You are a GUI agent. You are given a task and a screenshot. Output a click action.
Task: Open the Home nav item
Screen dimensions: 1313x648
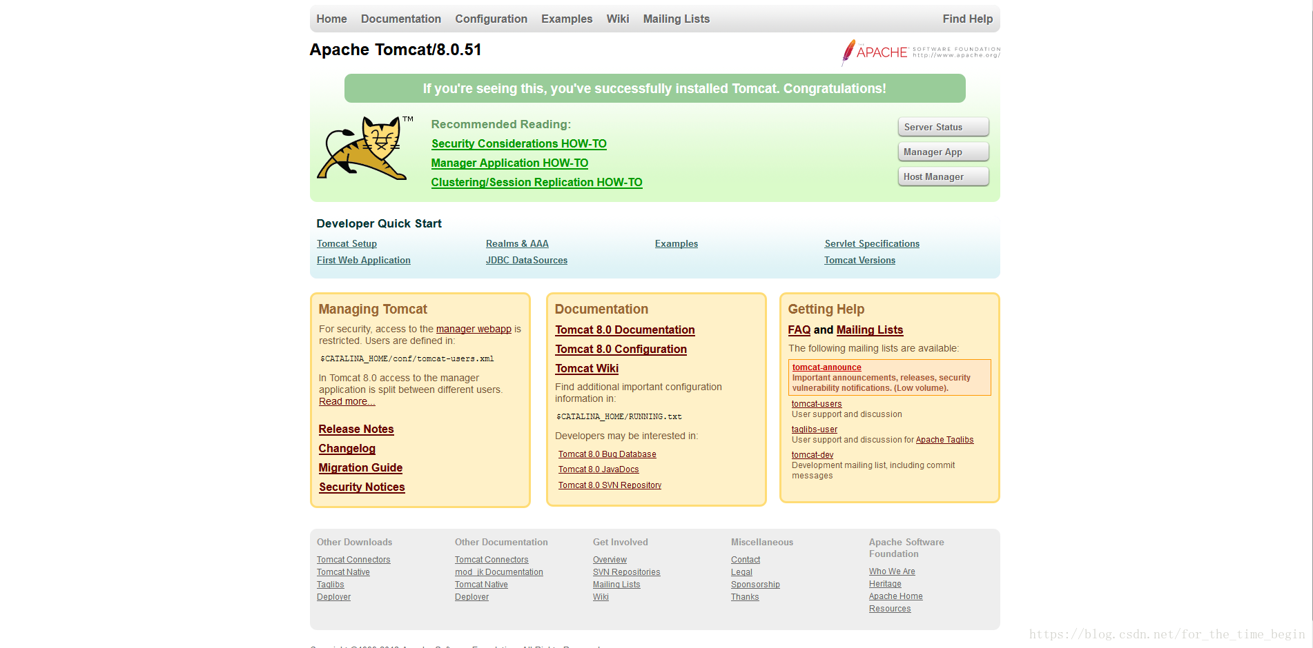331,19
